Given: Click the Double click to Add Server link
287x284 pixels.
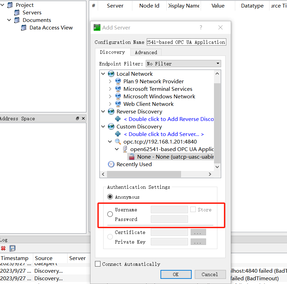Looking at the screenshot, I should (164, 134).
